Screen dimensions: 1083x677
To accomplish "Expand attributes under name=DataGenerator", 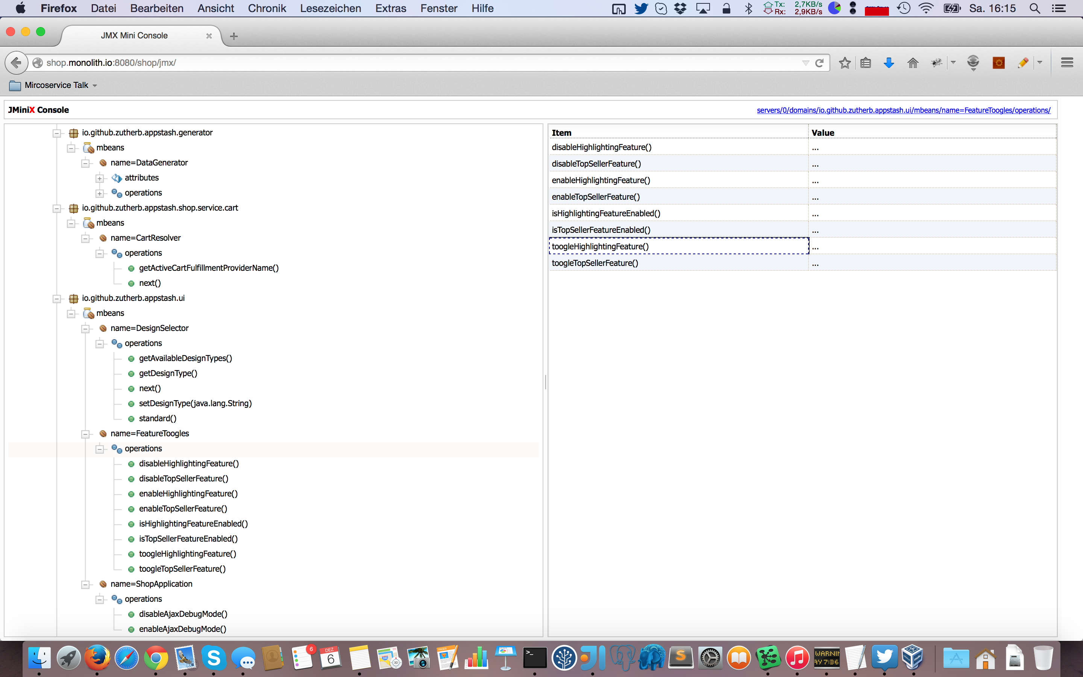I will click(x=99, y=178).
